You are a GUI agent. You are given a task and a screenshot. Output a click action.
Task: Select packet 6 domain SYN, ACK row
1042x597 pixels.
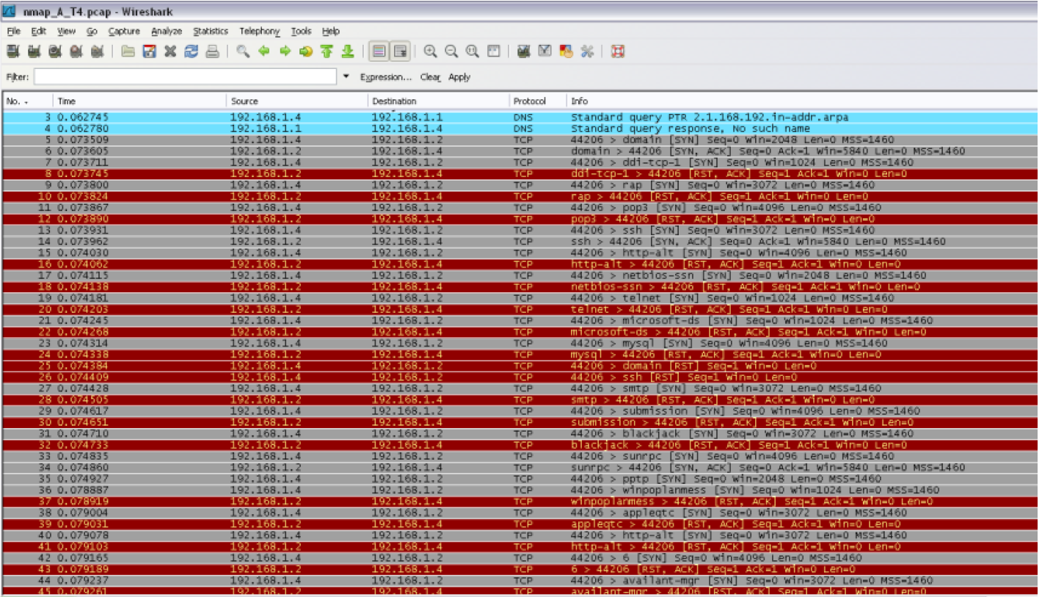tap(520, 151)
